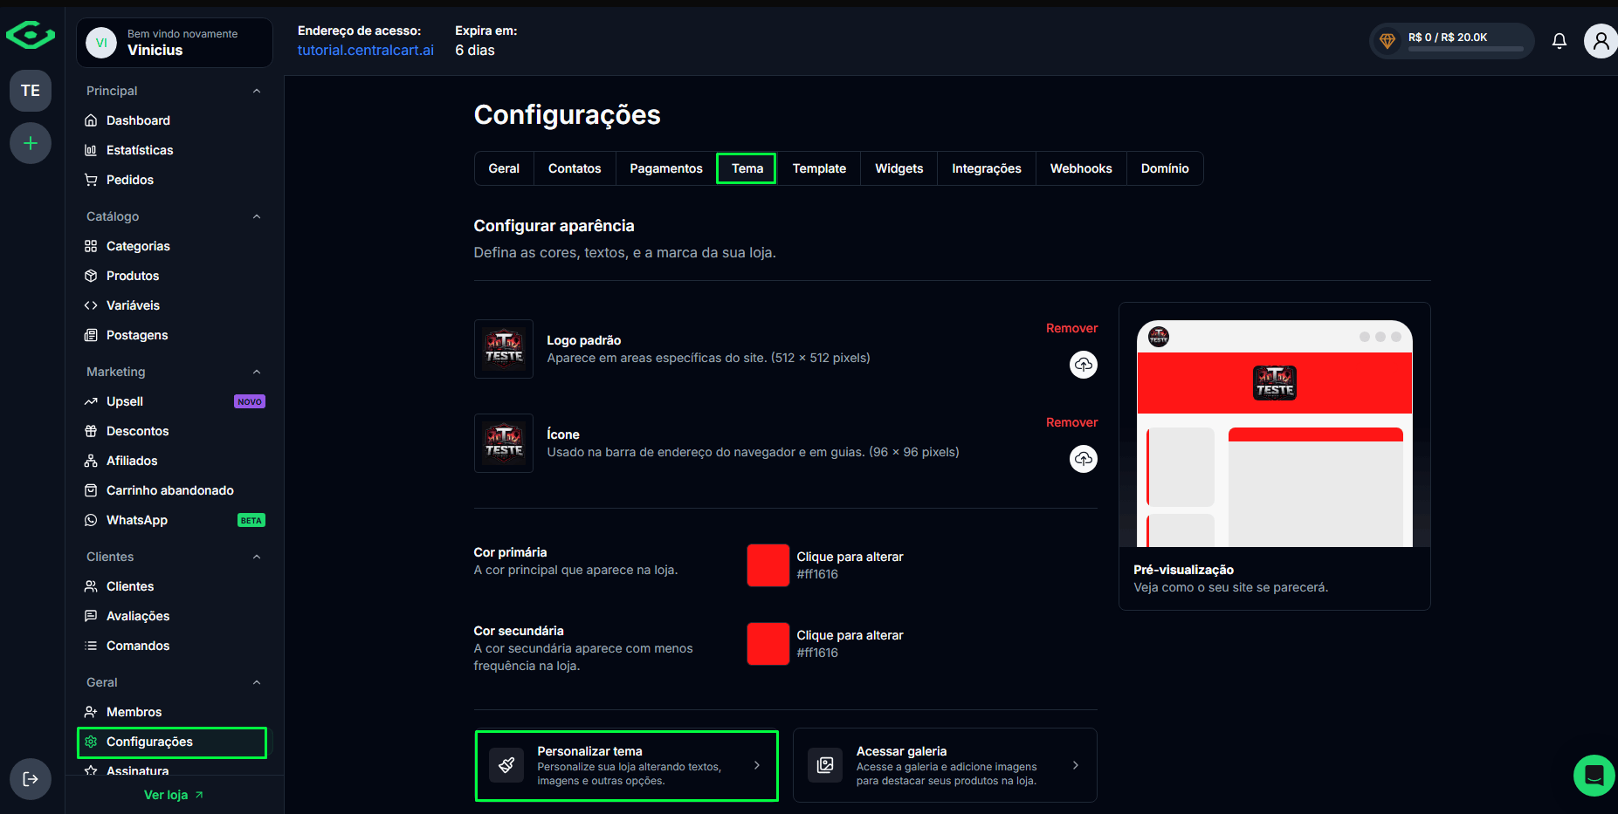Go to the Widgets tab
The width and height of the screenshot is (1618, 814).
(899, 168)
